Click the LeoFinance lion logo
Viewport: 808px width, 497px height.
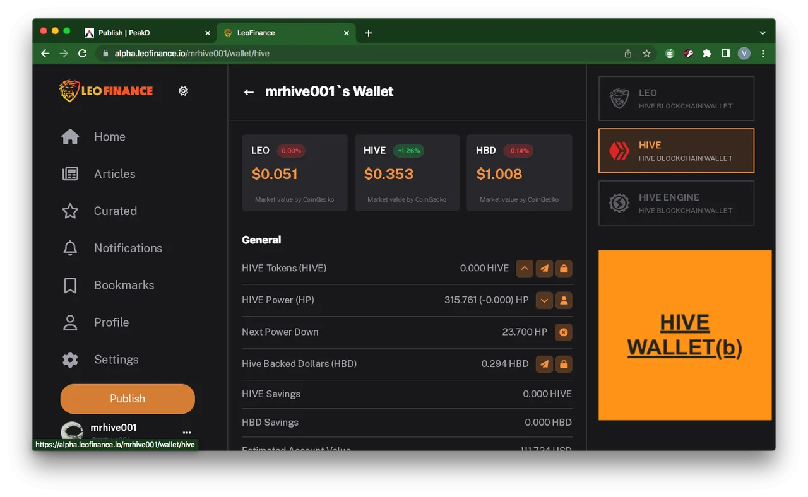(x=106, y=91)
